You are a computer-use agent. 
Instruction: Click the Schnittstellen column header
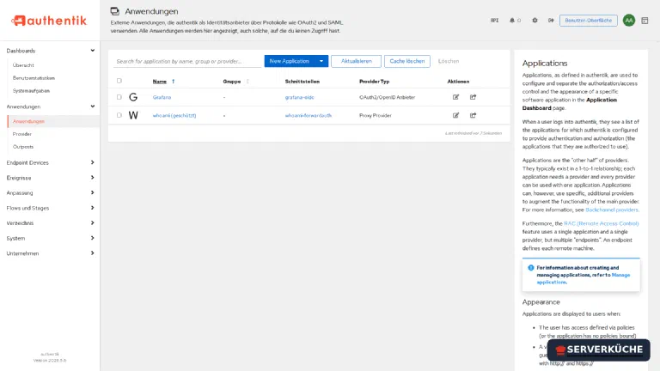click(x=302, y=82)
